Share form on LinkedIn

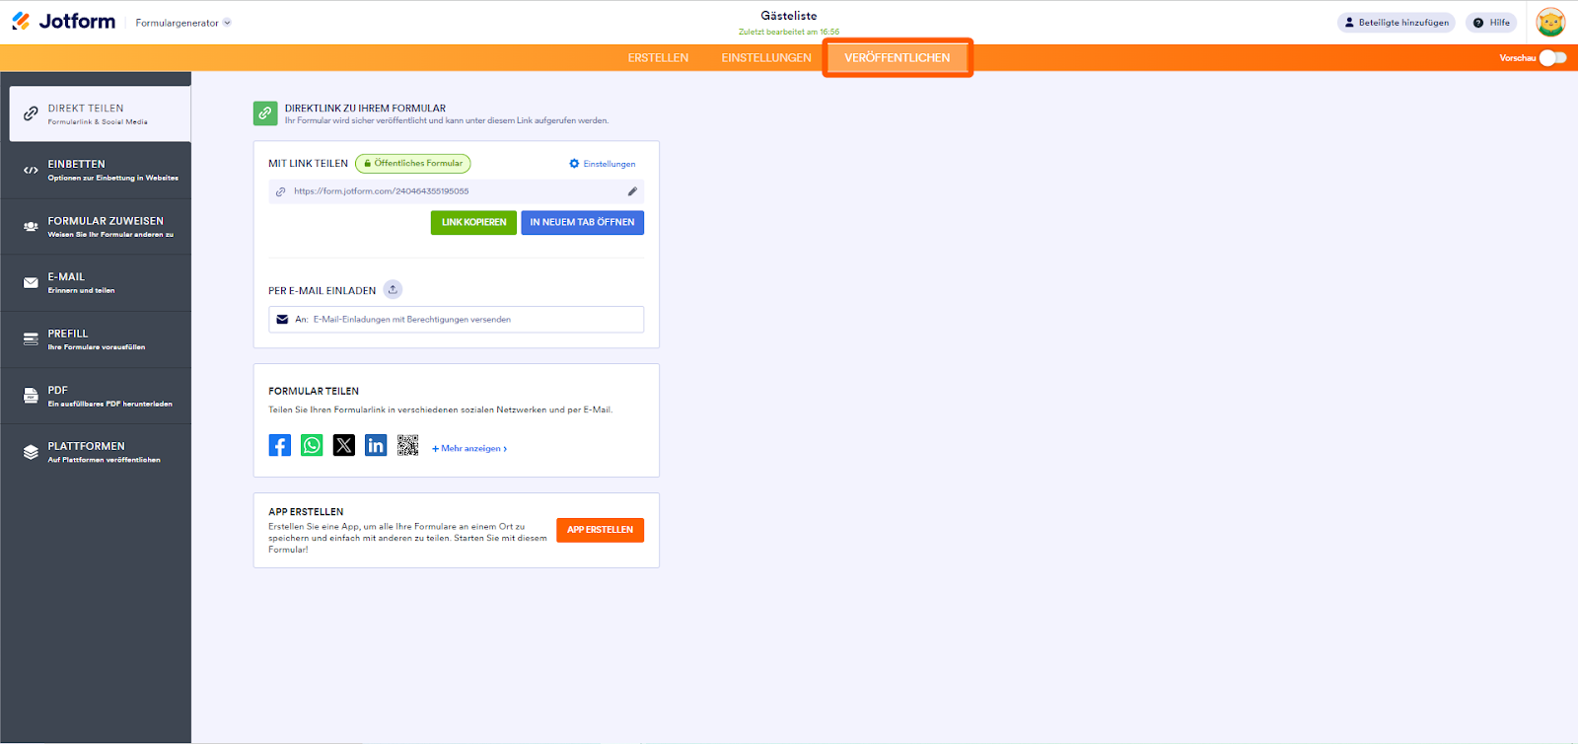(376, 445)
